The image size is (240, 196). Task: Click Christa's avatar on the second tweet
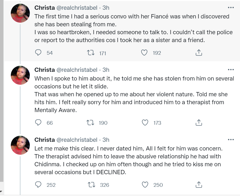pos(20,75)
